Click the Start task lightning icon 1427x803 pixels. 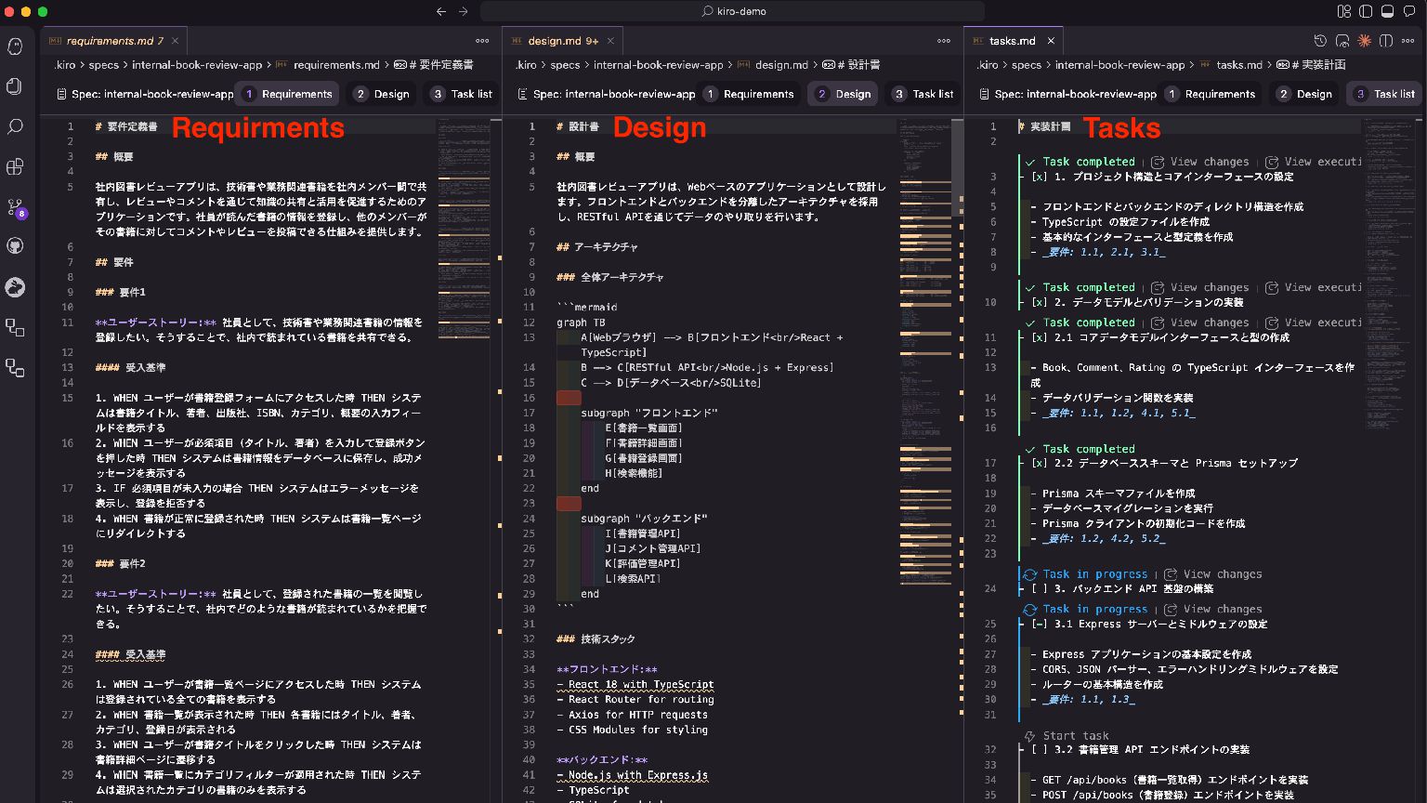(1029, 735)
